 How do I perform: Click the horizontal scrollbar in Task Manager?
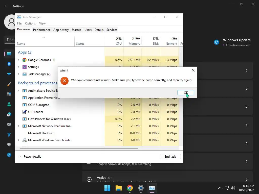79,148
